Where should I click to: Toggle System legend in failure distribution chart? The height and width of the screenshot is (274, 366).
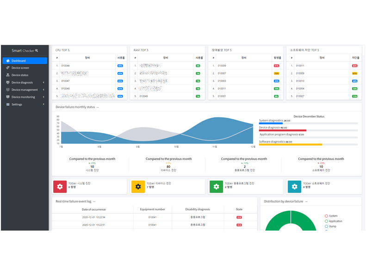tap(331, 216)
